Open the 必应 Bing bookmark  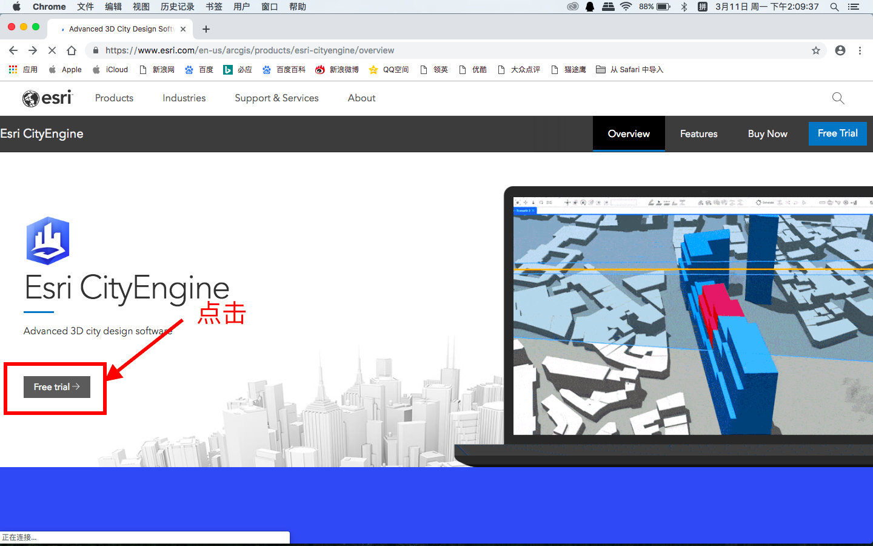[238, 70]
